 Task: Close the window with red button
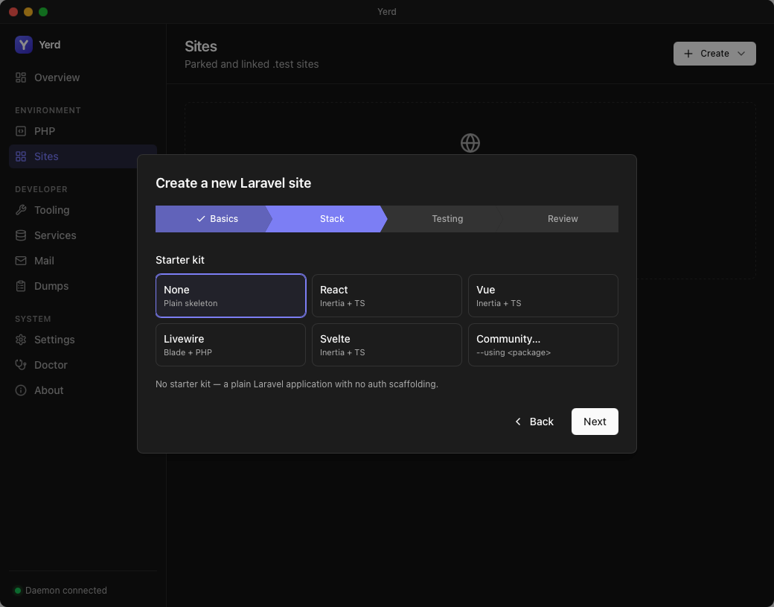pyautogui.click(x=14, y=12)
